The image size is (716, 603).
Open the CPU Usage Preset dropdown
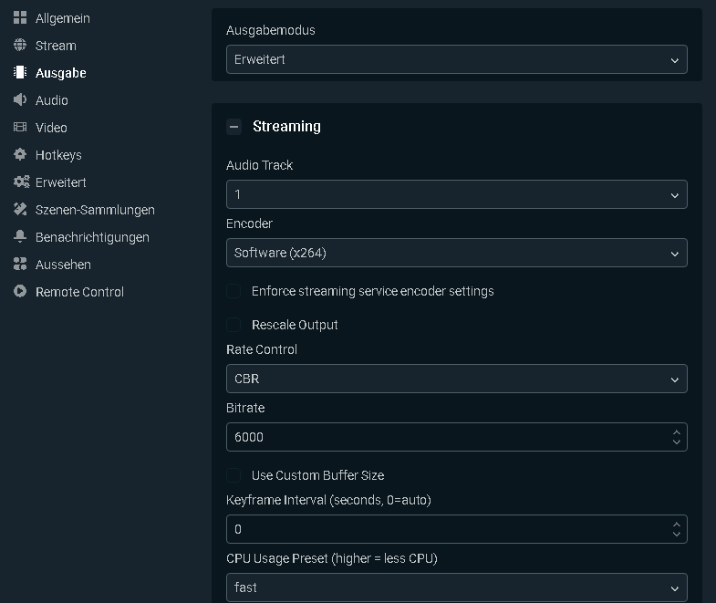coord(456,587)
